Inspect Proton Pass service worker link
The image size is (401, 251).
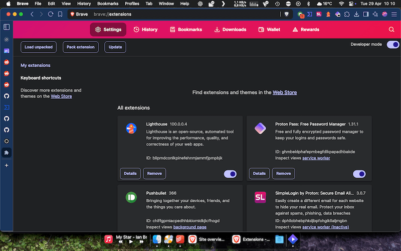[316, 158]
